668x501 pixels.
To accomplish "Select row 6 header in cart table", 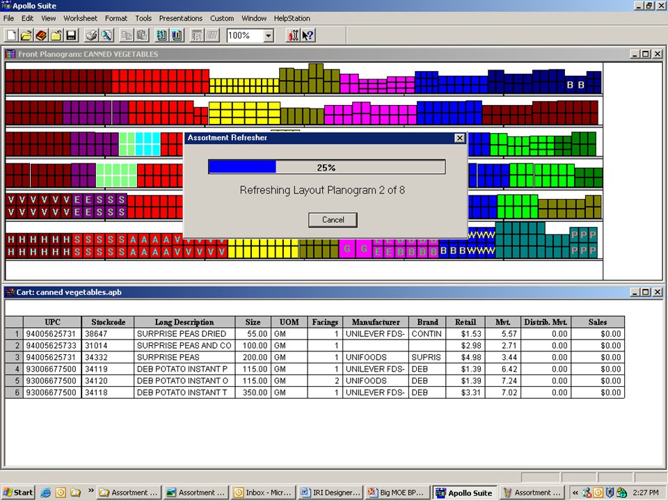I will (x=14, y=392).
